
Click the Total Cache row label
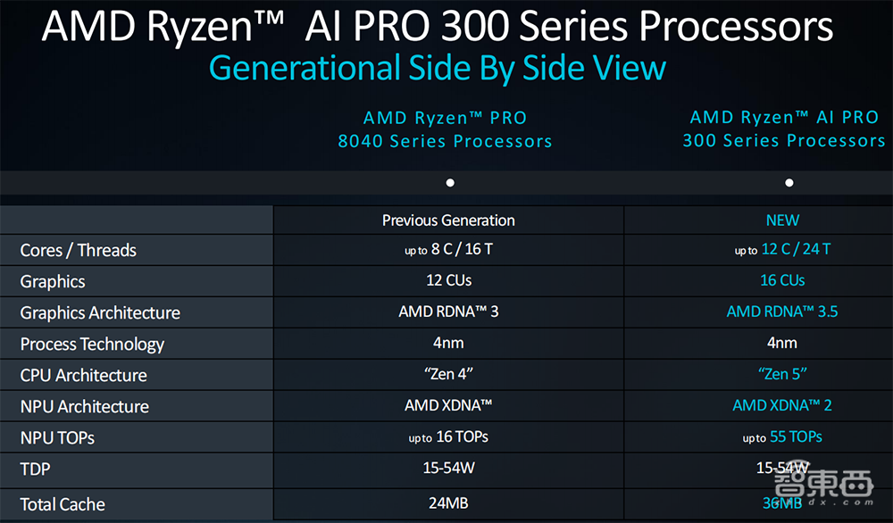(63, 505)
